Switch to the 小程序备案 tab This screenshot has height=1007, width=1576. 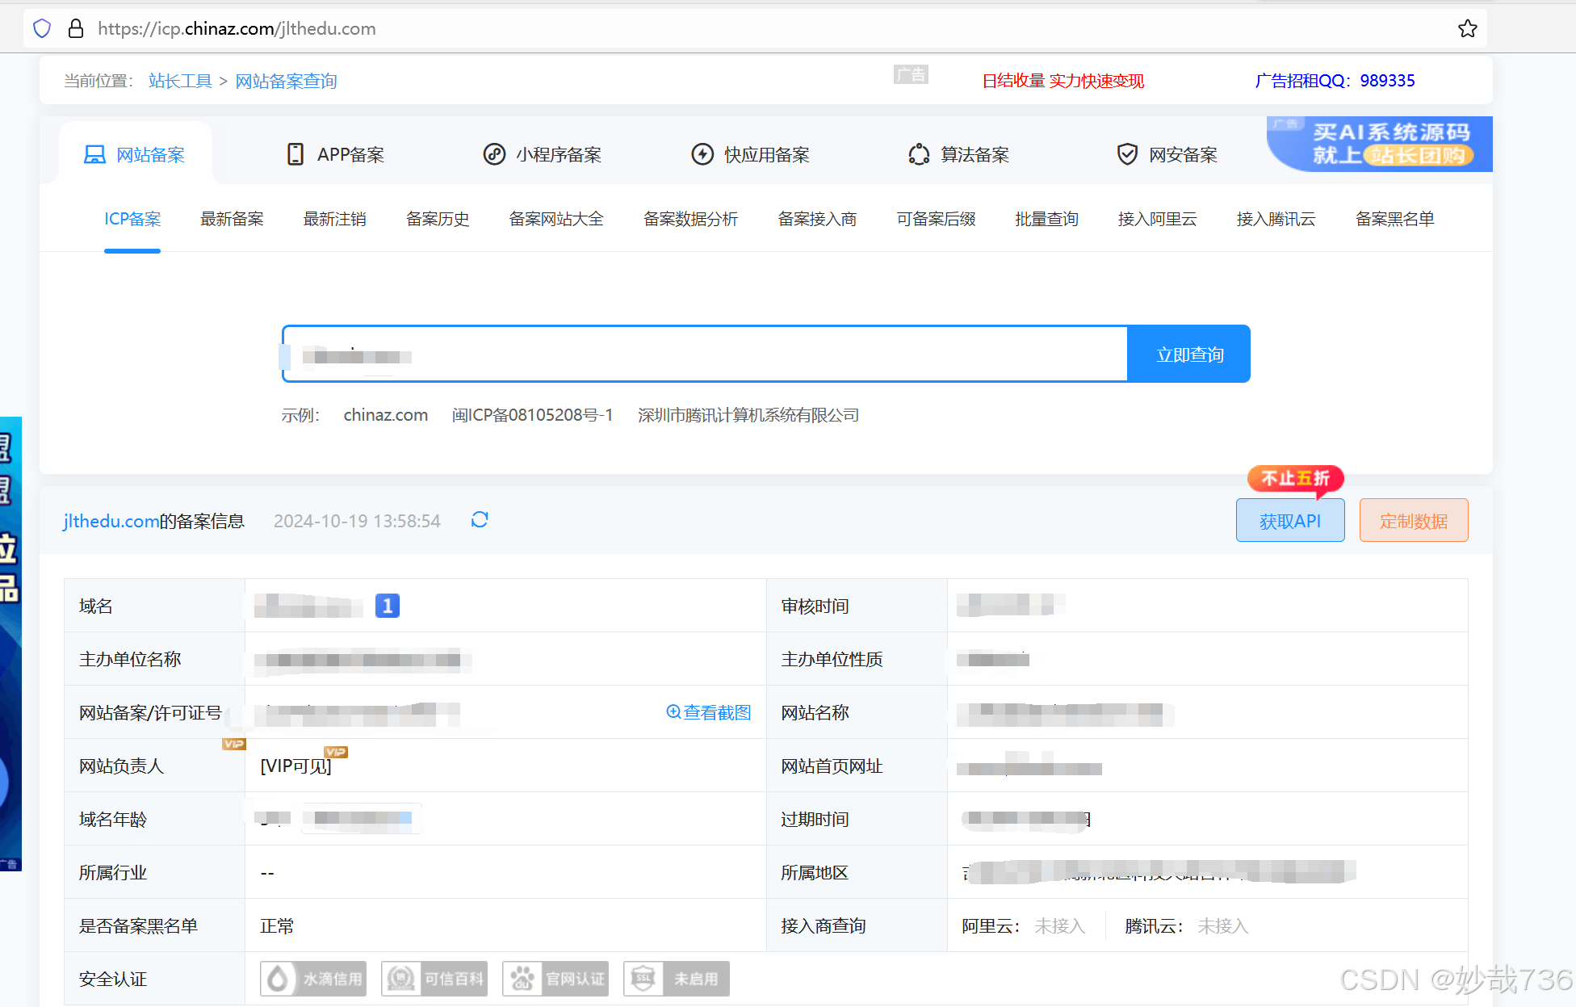(x=543, y=154)
